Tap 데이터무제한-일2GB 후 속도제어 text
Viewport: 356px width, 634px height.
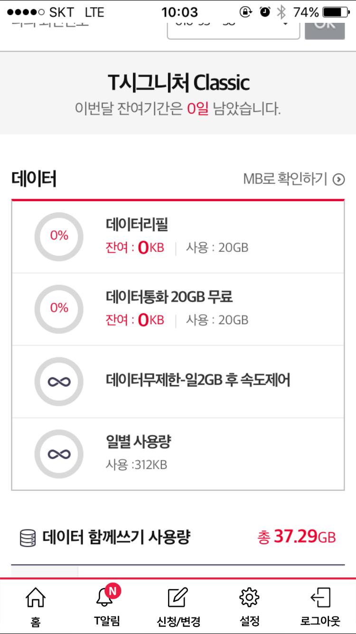pyautogui.click(x=197, y=381)
